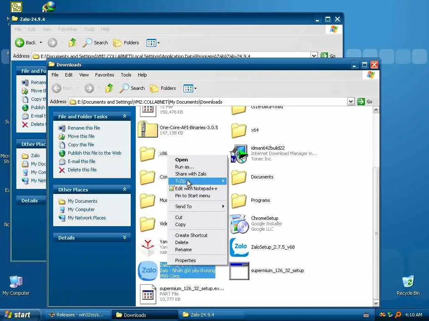Click Go button in Downloads window
This screenshot has height=321, width=429.
coord(365,102)
